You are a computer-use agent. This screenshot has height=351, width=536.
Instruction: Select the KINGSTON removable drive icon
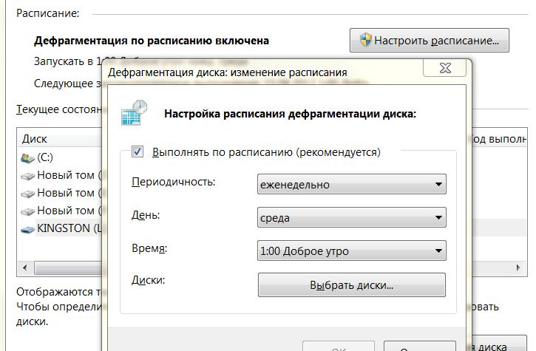click(x=27, y=229)
